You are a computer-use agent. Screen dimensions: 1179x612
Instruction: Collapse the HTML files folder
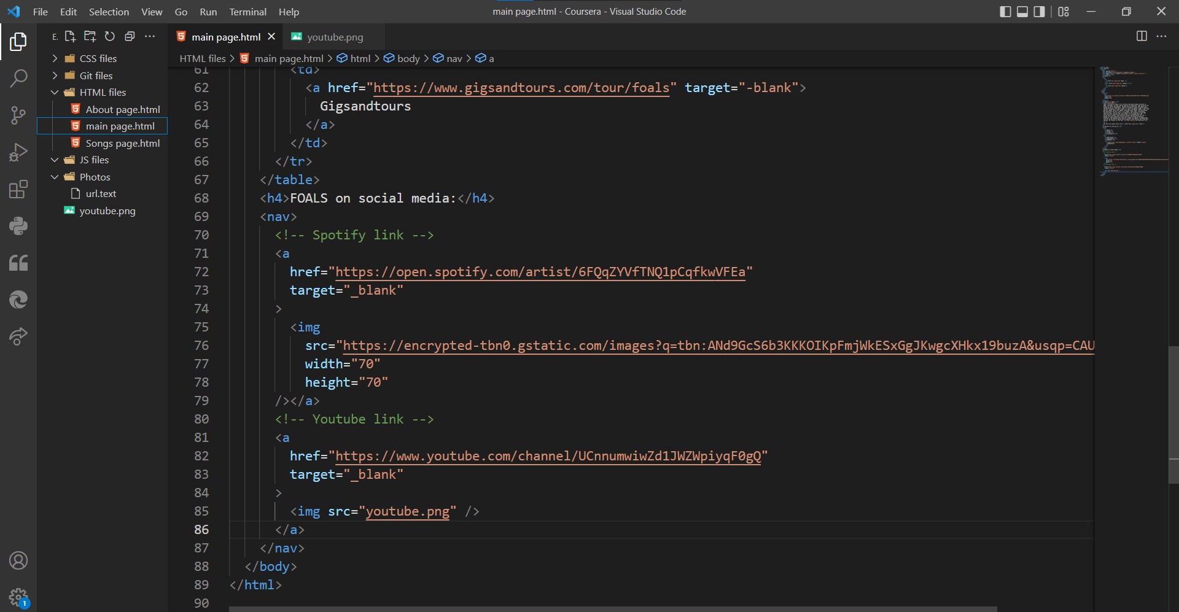click(x=103, y=92)
